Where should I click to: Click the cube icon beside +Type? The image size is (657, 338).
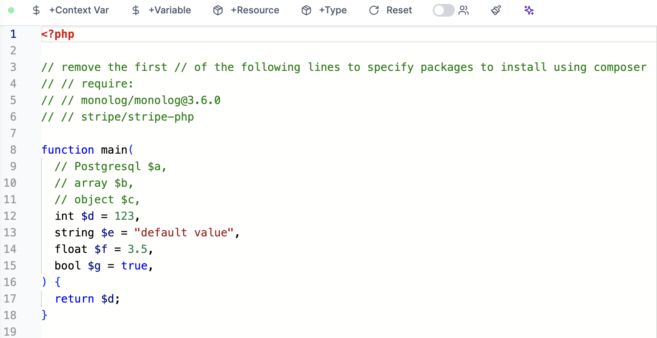point(306,11)
